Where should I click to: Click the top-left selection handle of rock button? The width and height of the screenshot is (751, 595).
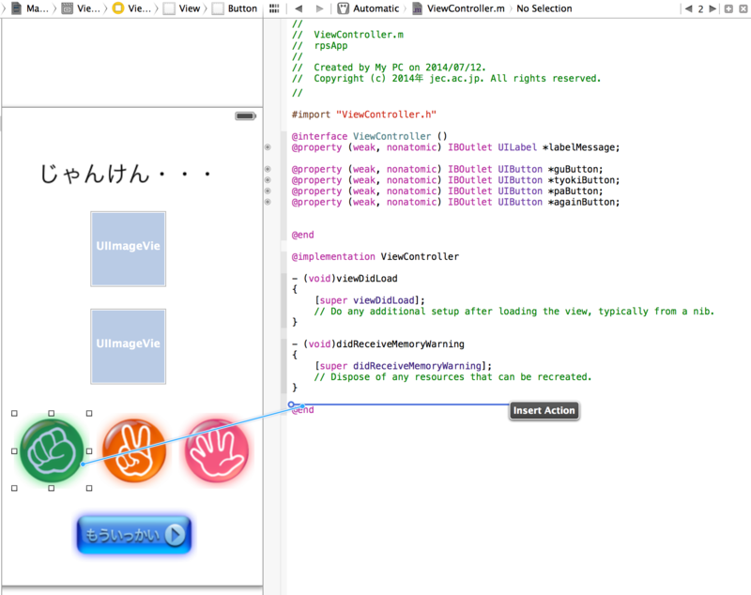(14, 414)
